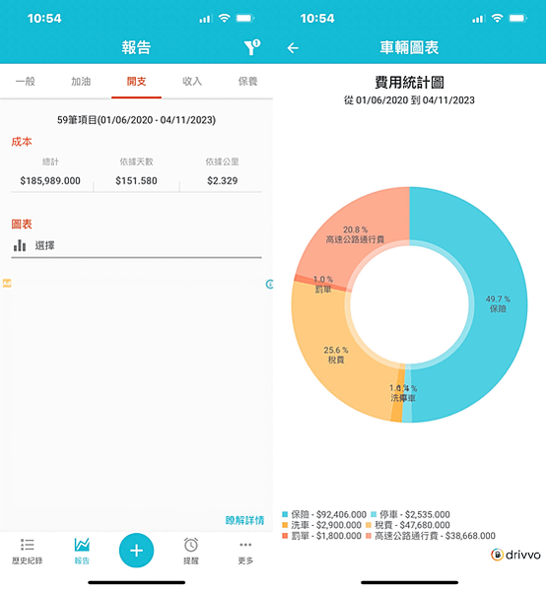Open the filter funnel icon in header
The height and width of the screenshot is (590, 546).
click(x=252, y=47)
